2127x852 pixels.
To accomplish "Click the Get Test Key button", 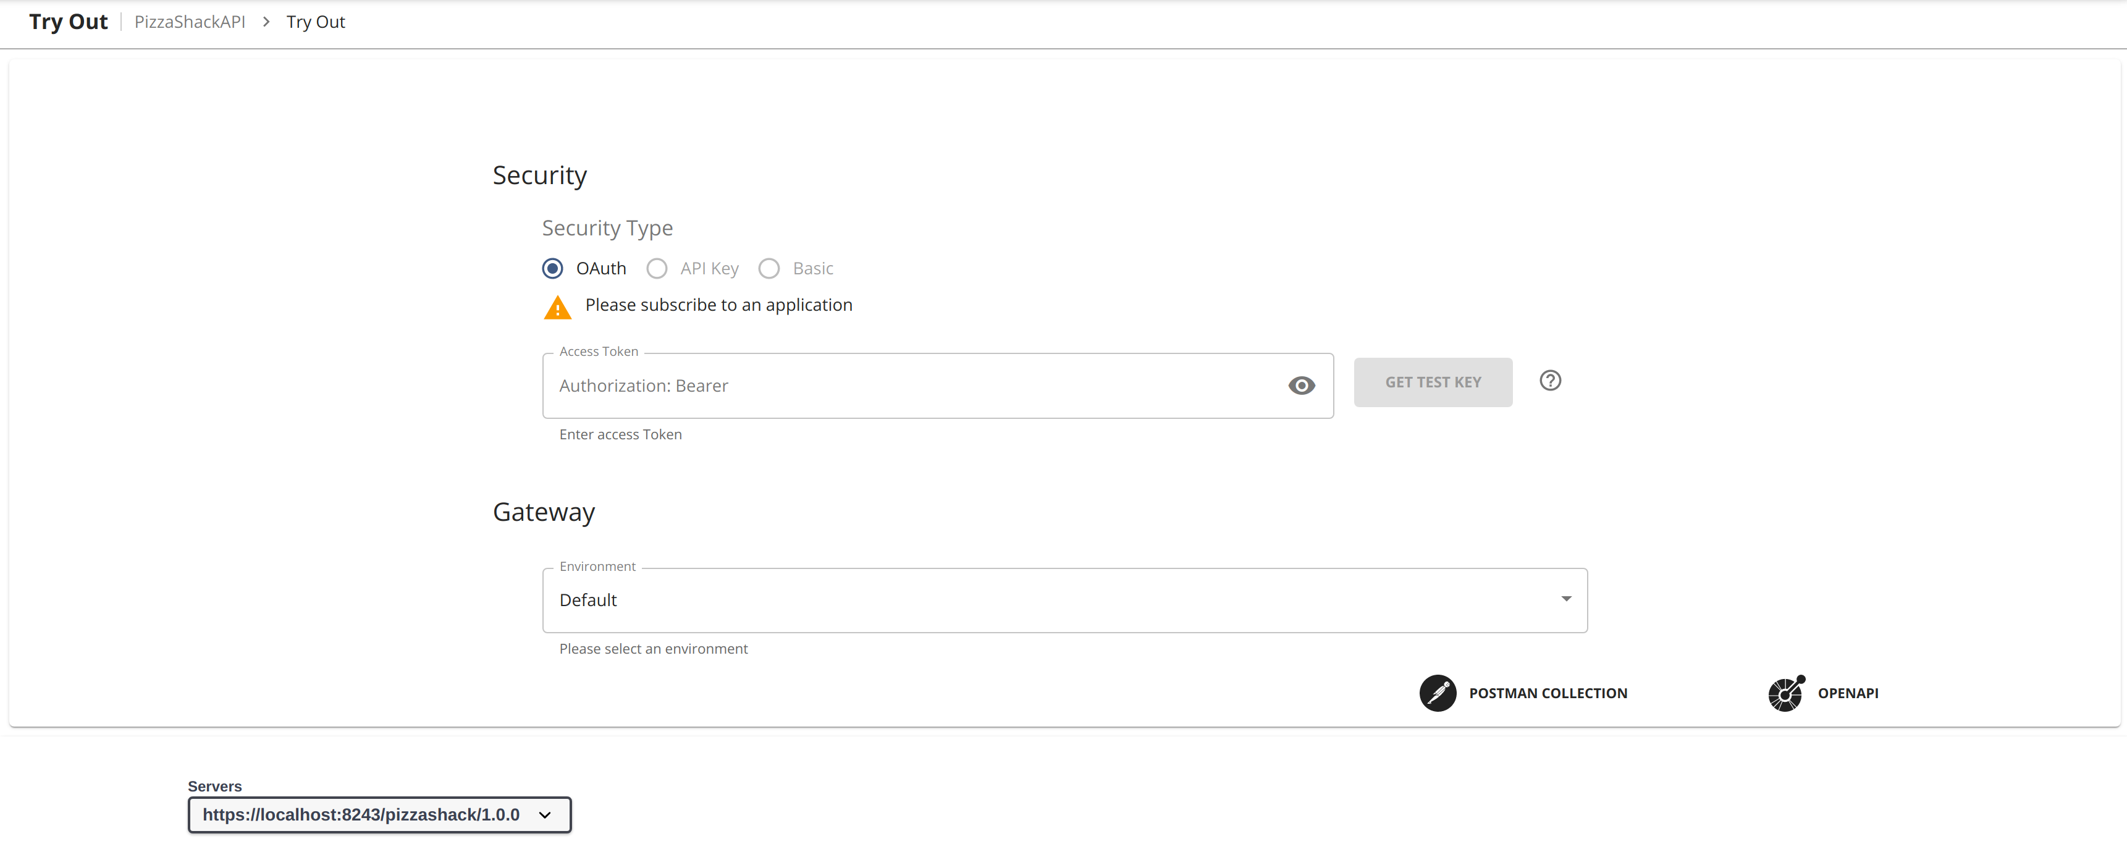I will (1433, 382).
